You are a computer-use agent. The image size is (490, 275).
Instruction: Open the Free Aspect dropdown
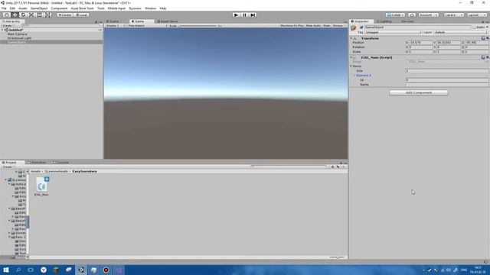tap(147, 25)
